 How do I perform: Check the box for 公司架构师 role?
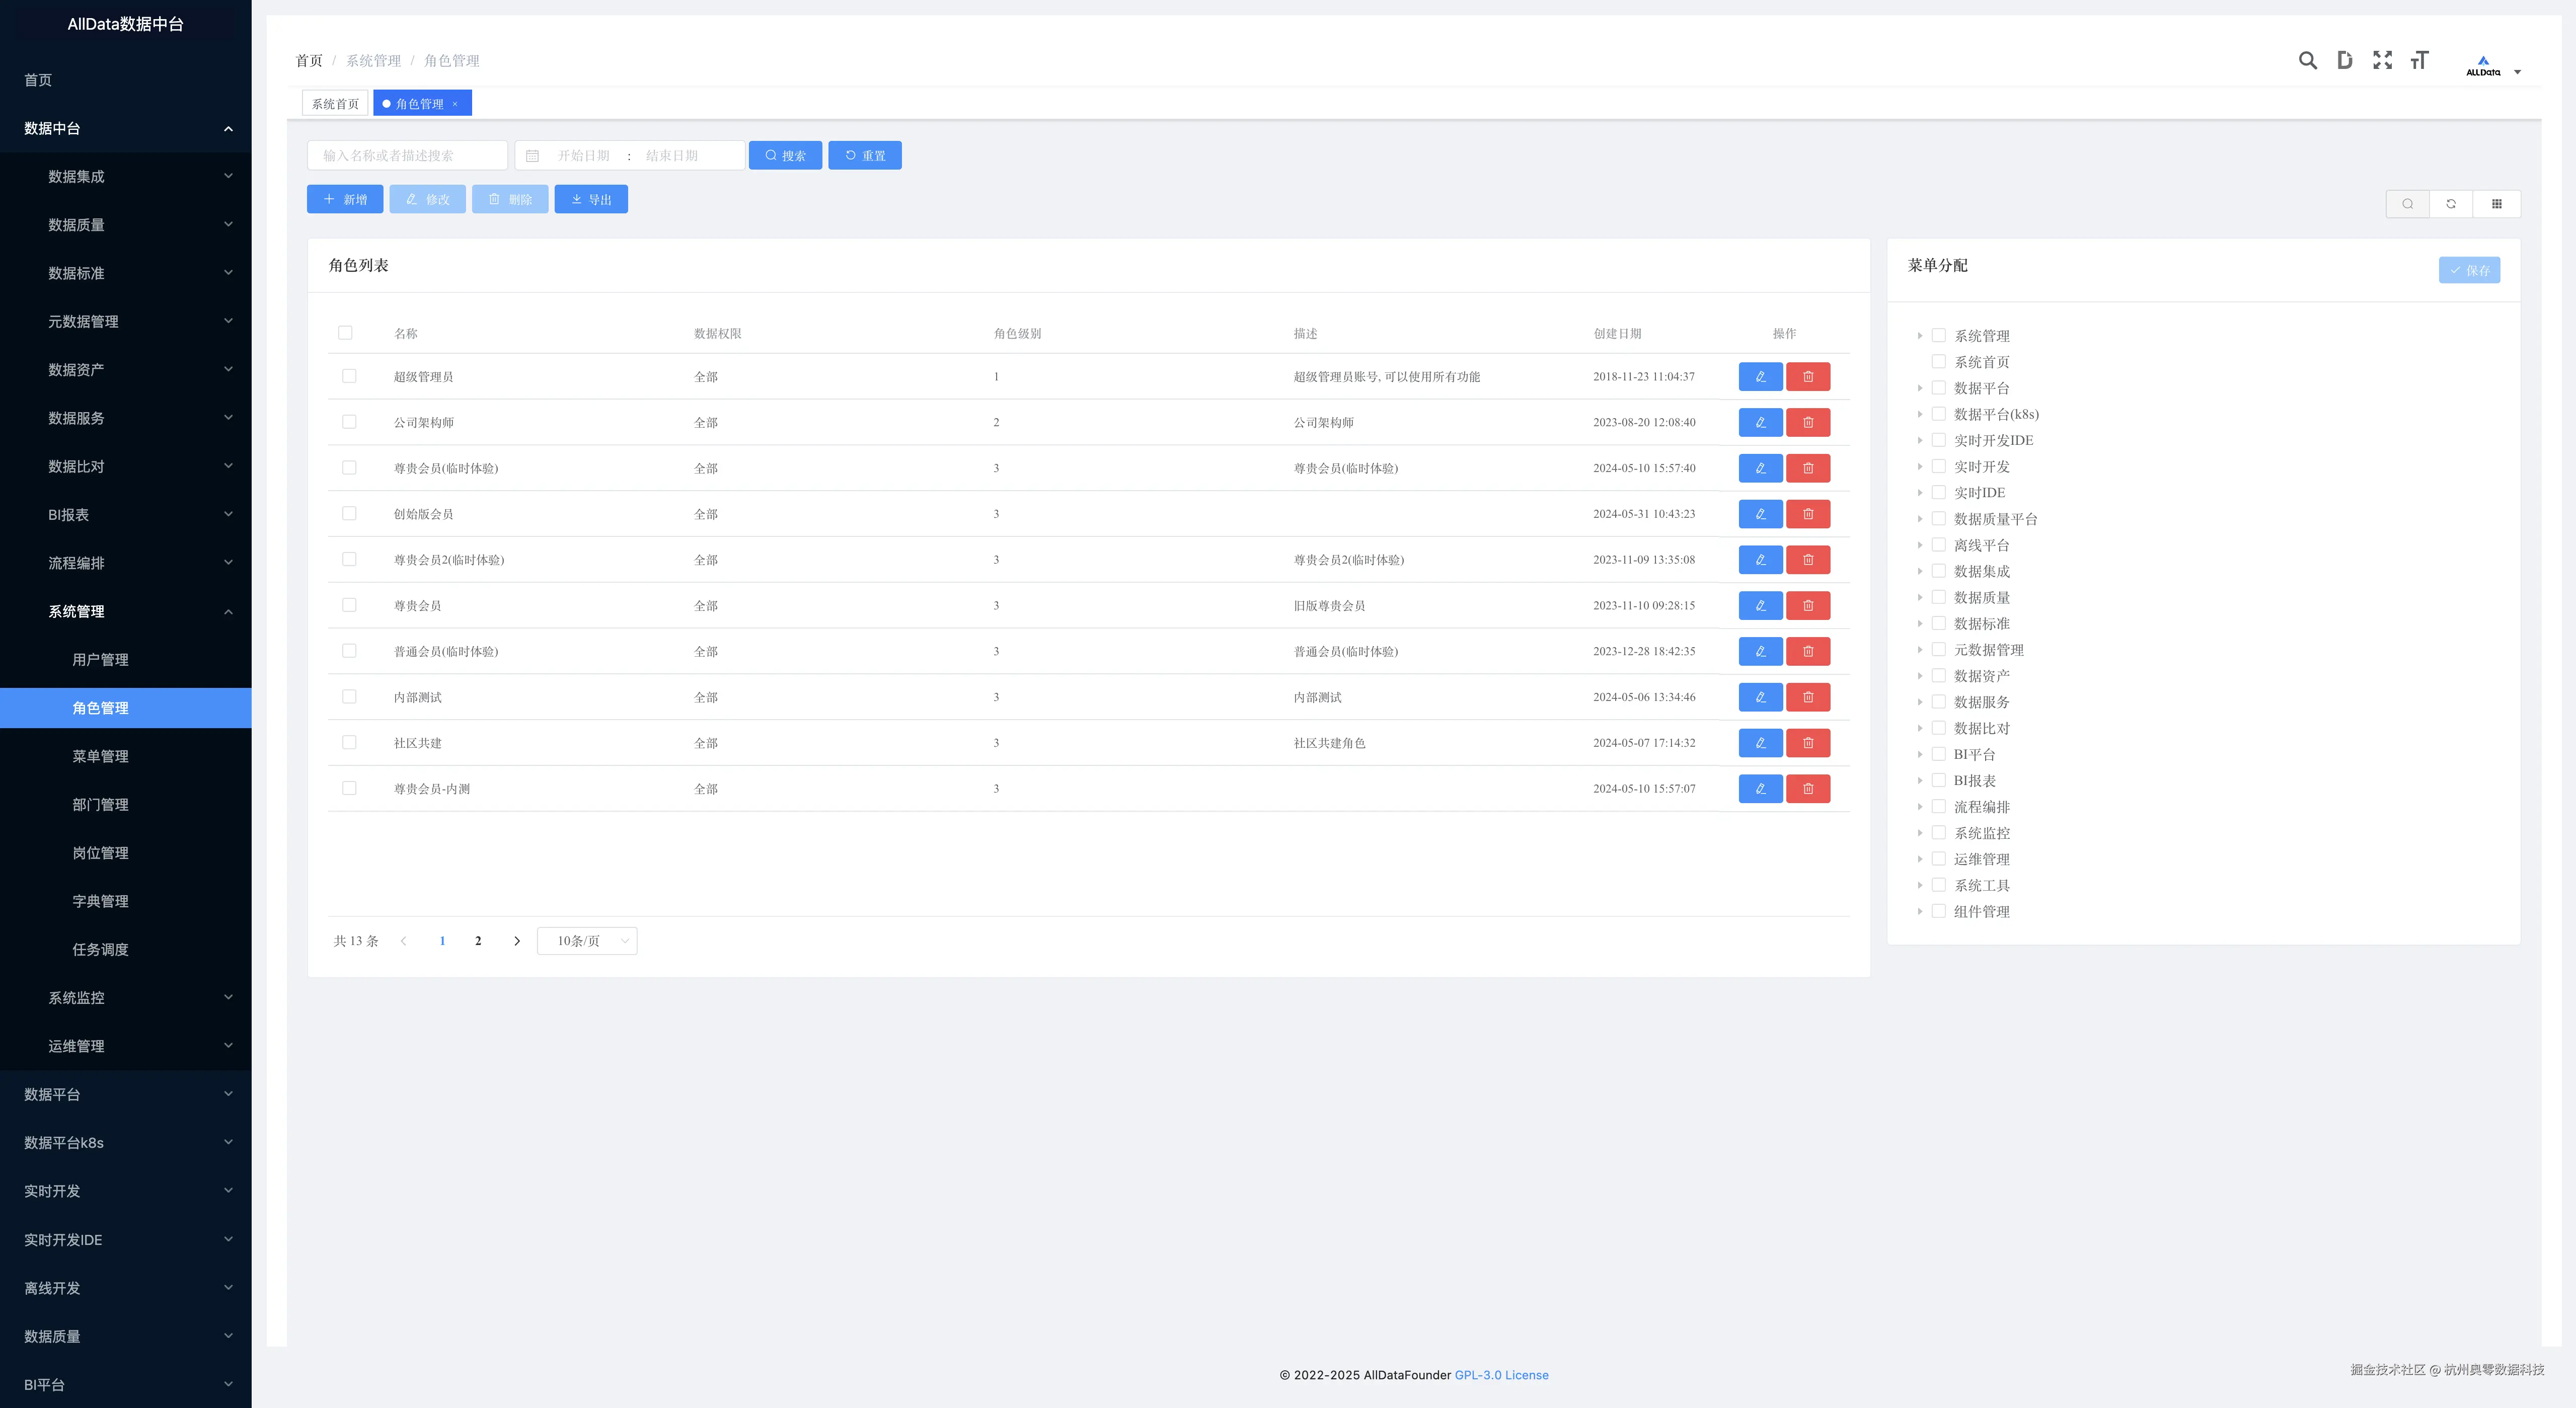(x=349, y=422)
